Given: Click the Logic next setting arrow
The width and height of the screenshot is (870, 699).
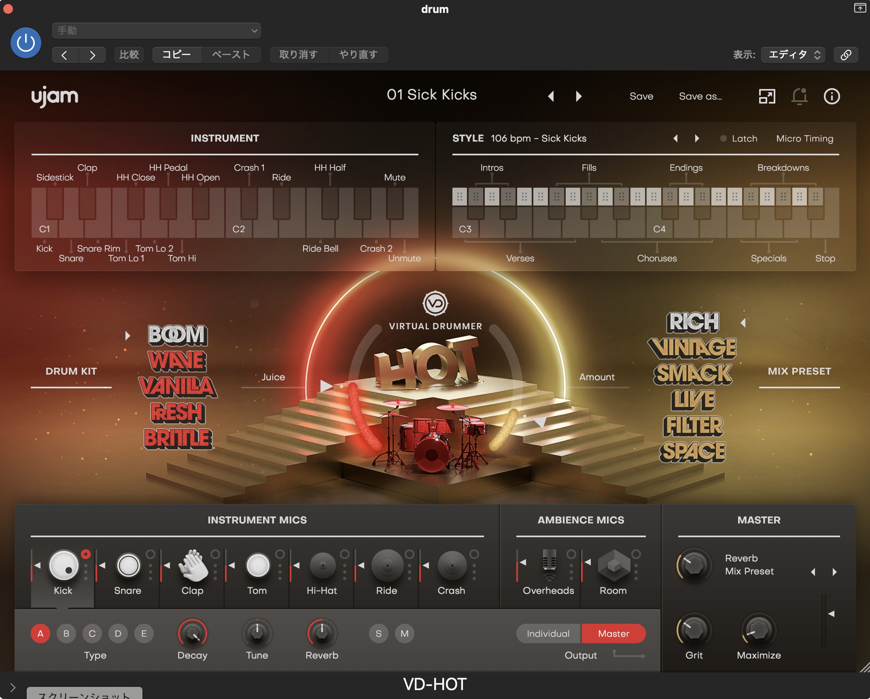Looking at the screenshot, I should coord(92,55).
